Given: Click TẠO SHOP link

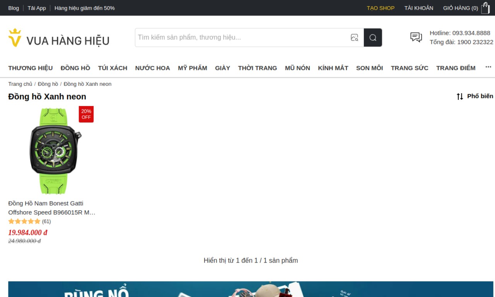Looking at the screenshot, I should click(x=381, y=8).
